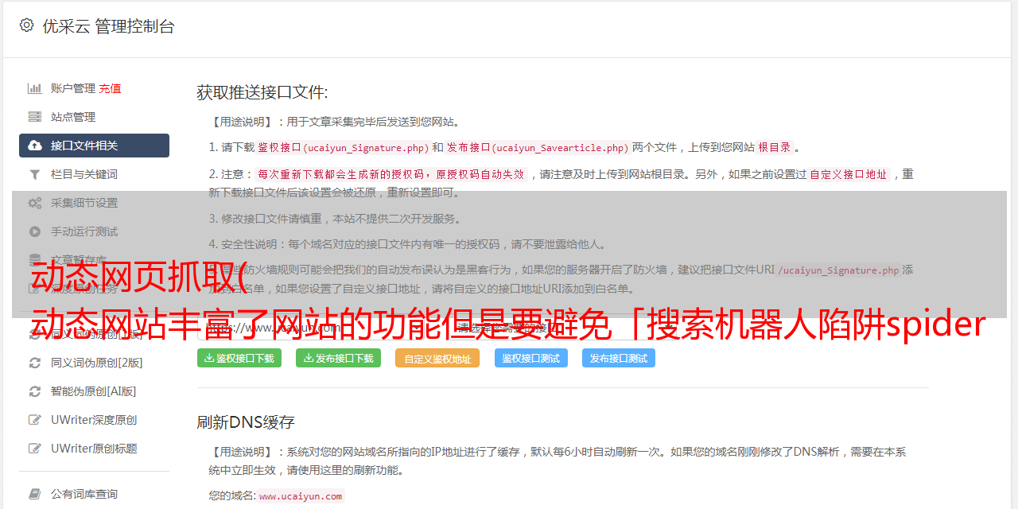Screen dimensions: 1018x509
Task: Open 账户管理 in the sidebar
Action: point(73,88)
